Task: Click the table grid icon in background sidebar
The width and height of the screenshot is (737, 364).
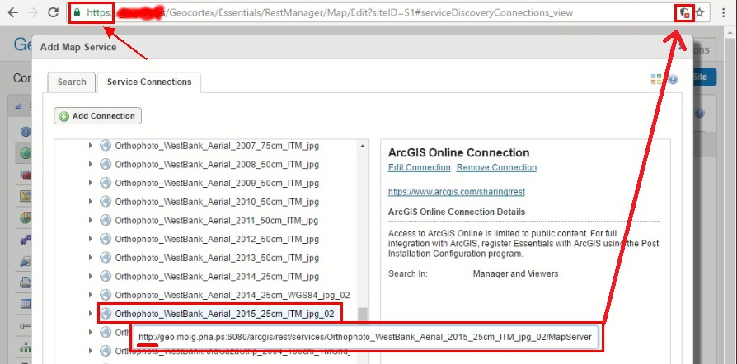Action: click(x=26, y=305)
